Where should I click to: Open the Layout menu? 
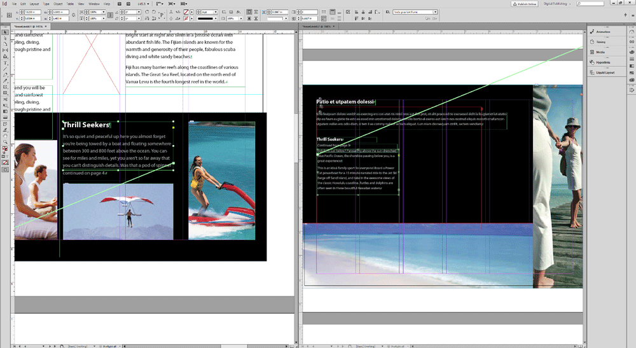[34, 4]
